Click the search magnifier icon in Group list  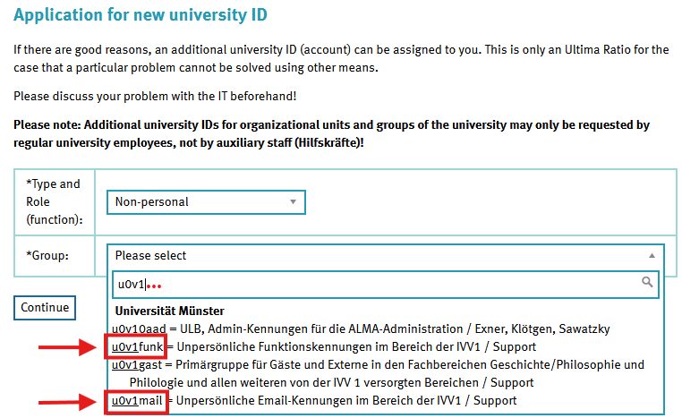coord(648,283)
